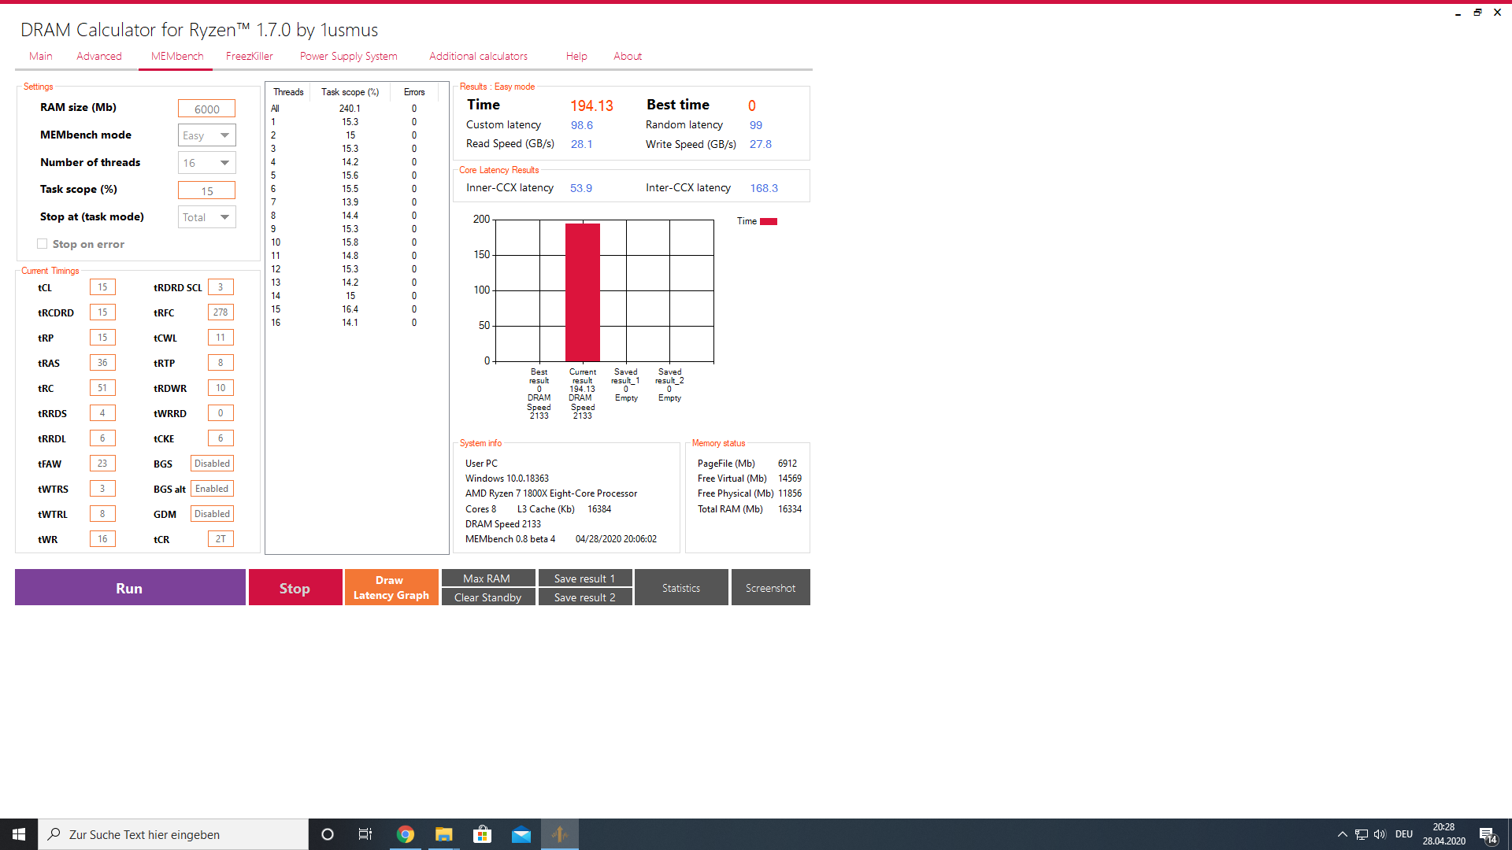
Task: Open the notification center icon
Action: point(1487,834)
